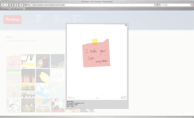Open the Artworks navigation heading

coord(77,16)
